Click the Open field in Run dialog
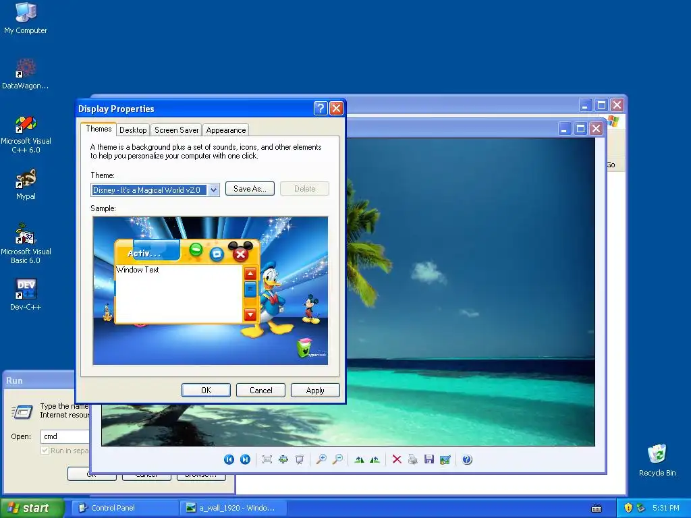Image resolution: width=691 pixels, height=518 pixels. tap(65, 436)
